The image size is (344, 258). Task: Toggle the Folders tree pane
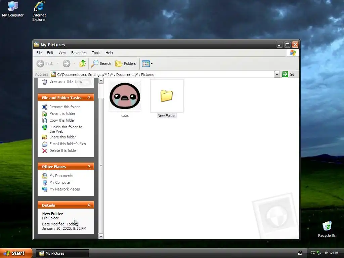tap(126, 63)
